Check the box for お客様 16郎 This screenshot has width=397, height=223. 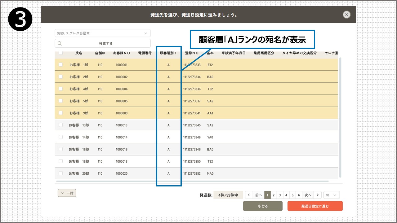pyautogui.click(x=61, y=149)
